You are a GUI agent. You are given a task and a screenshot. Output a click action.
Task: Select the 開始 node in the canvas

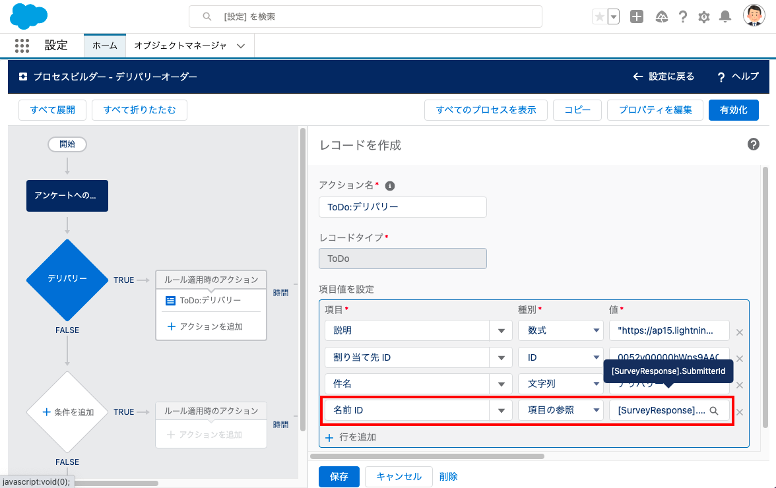click(67, 144)
